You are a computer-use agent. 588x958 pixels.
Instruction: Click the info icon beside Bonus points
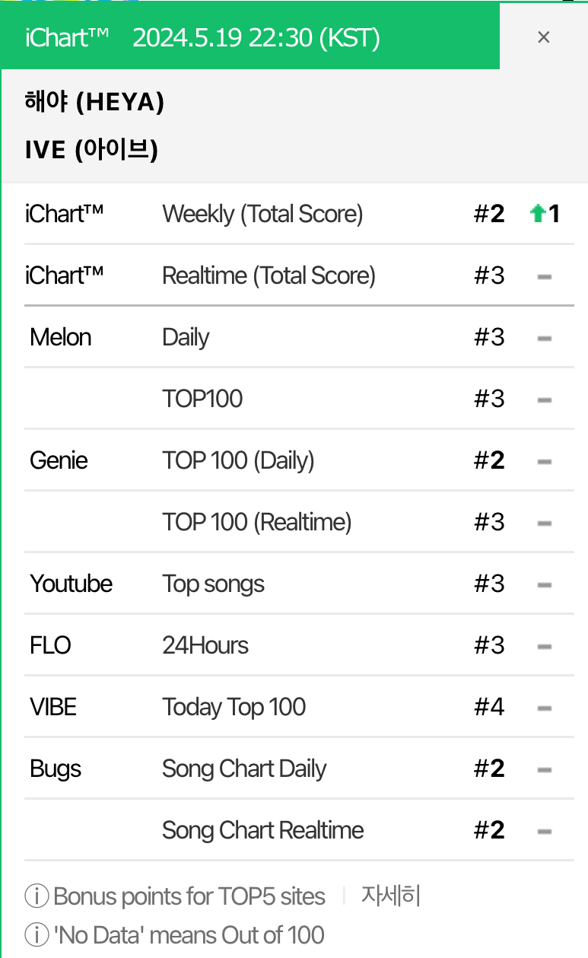(x=37, y=896)
